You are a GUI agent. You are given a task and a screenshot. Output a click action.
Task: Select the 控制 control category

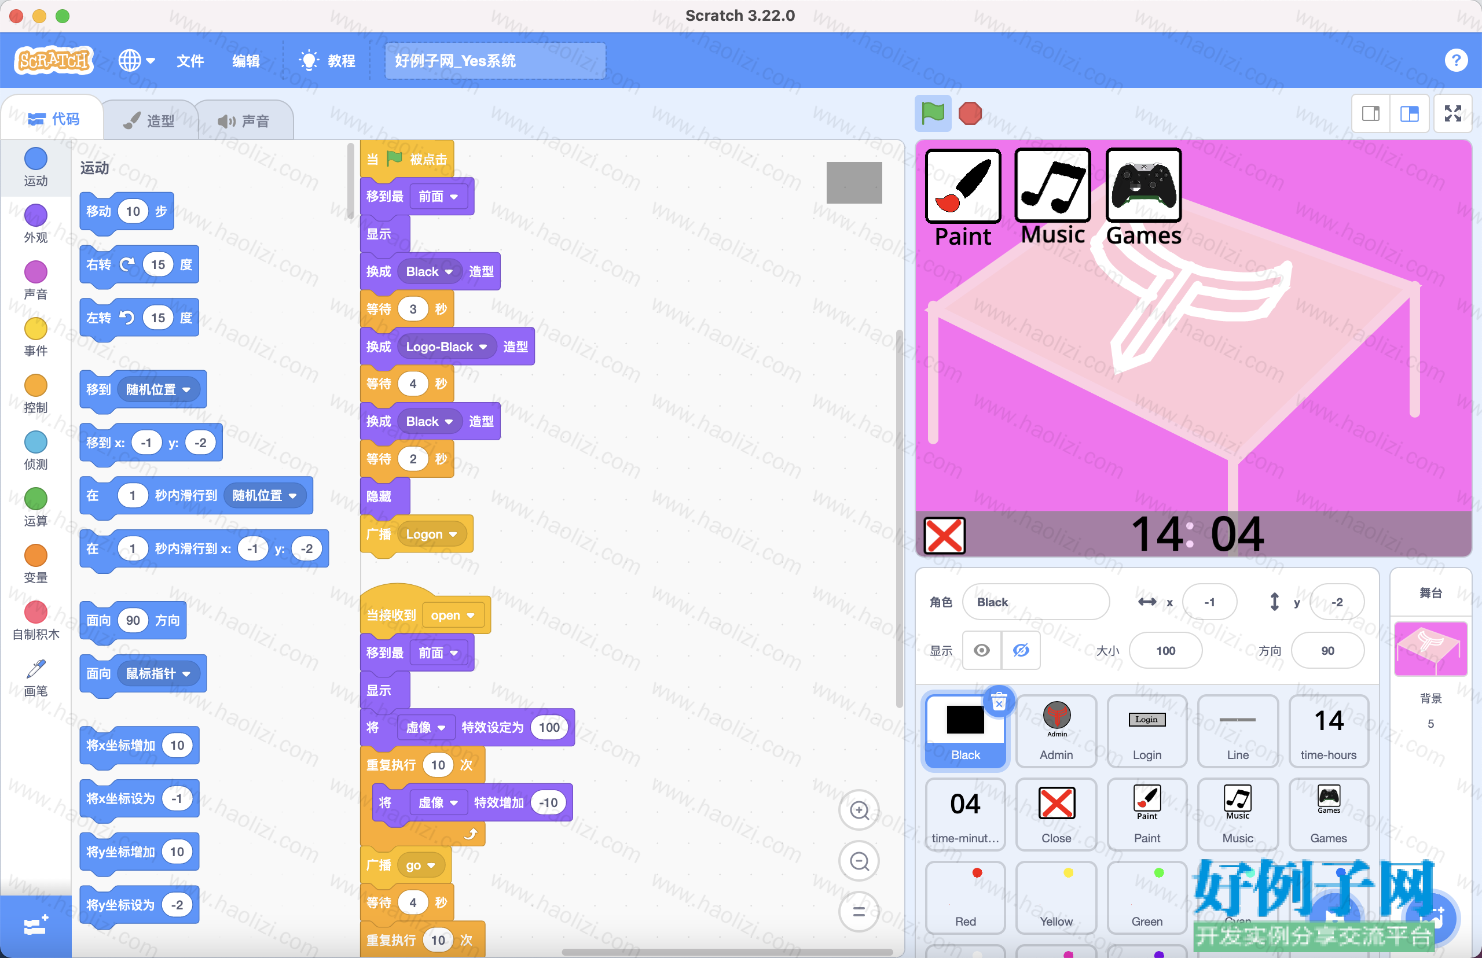click(35, 393)
